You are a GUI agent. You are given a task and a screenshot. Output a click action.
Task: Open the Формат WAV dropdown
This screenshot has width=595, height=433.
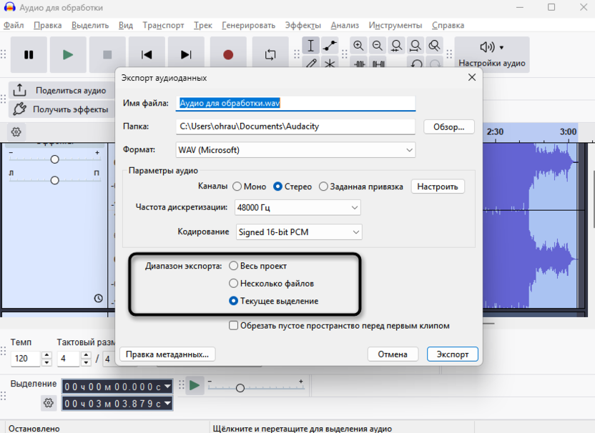point(295,150)
